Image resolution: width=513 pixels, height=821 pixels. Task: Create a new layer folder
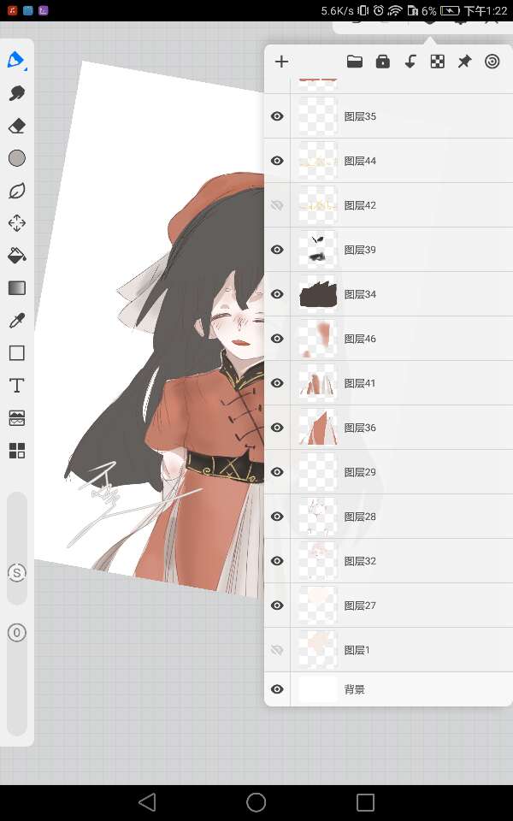click(x=354, y=62)
